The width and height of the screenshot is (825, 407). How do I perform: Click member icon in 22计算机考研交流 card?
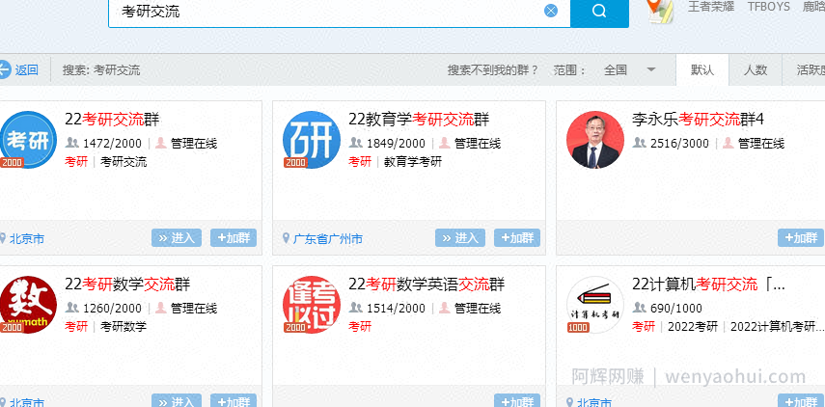click(x=640, y=308)
